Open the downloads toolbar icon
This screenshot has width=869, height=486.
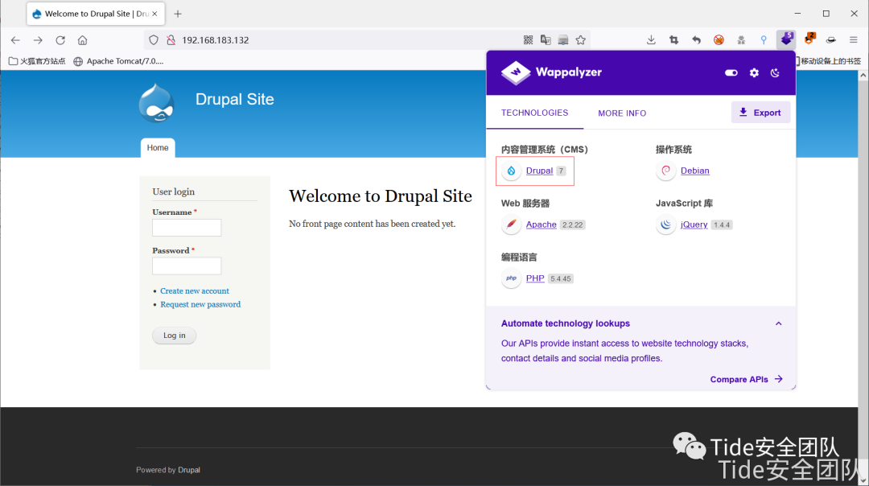[x=651, y=40]
